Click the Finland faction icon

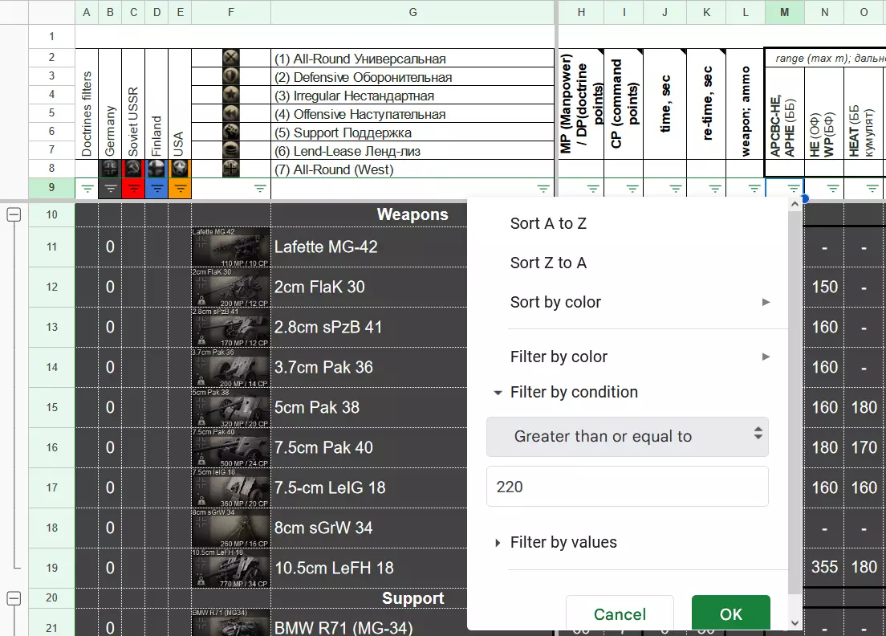[156, 169]
